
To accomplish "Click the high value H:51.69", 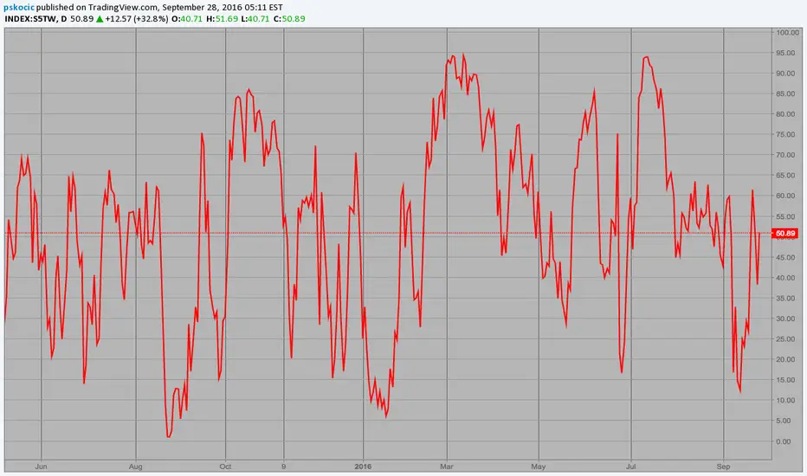I will point(223,18).
